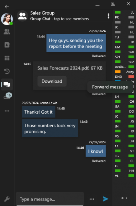
Task: Open the address book icon
Action: (x=7, y=45)
